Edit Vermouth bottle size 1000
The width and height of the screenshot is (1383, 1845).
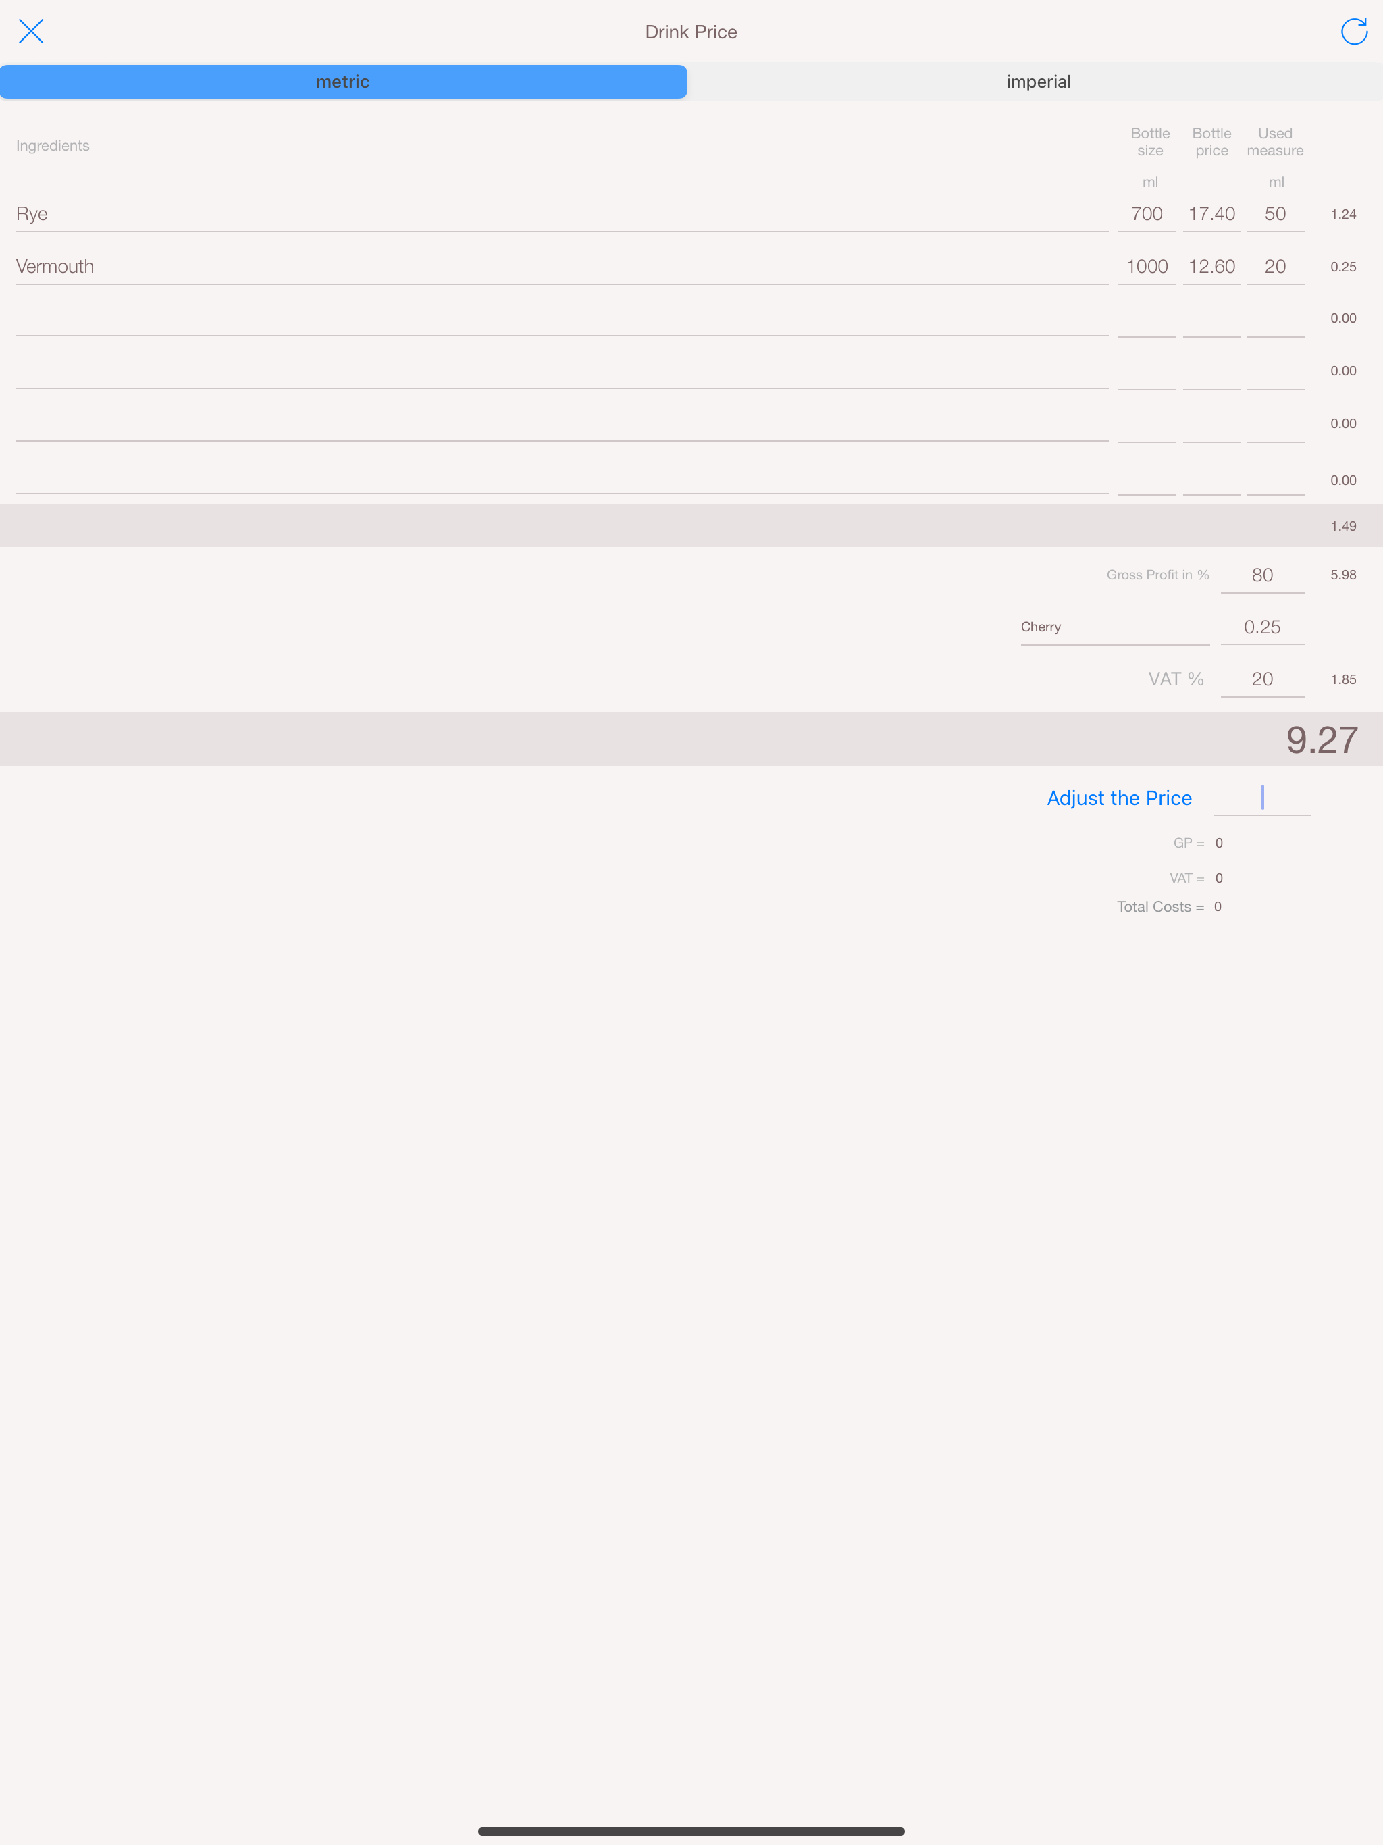pyautogui.click(x=1147, y=267)
